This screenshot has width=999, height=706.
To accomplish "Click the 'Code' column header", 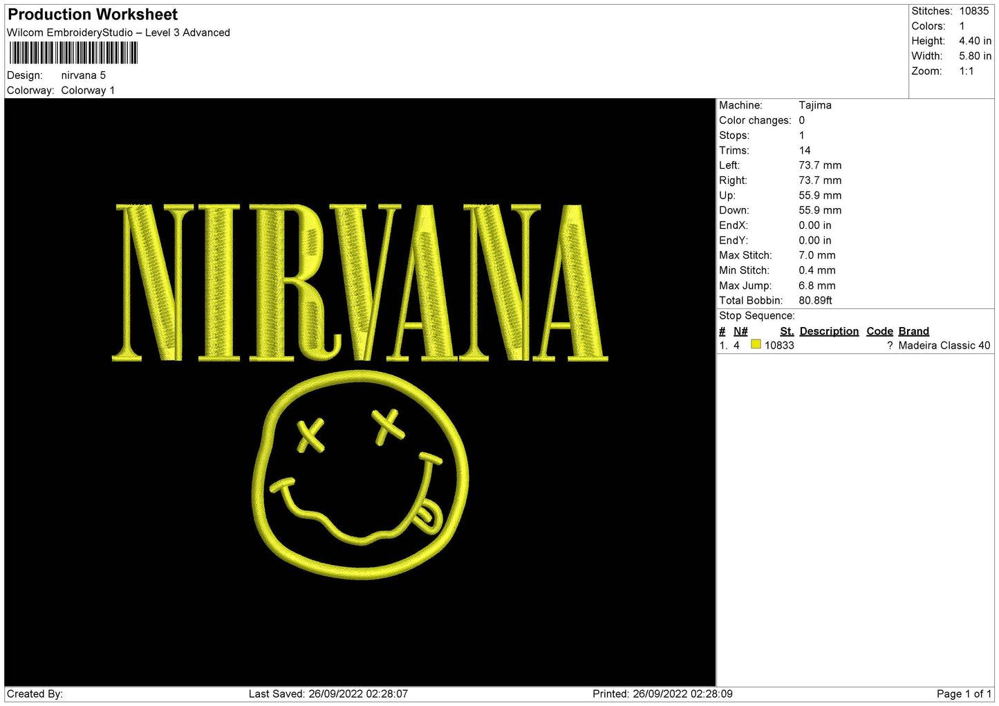I will (879, 331).
